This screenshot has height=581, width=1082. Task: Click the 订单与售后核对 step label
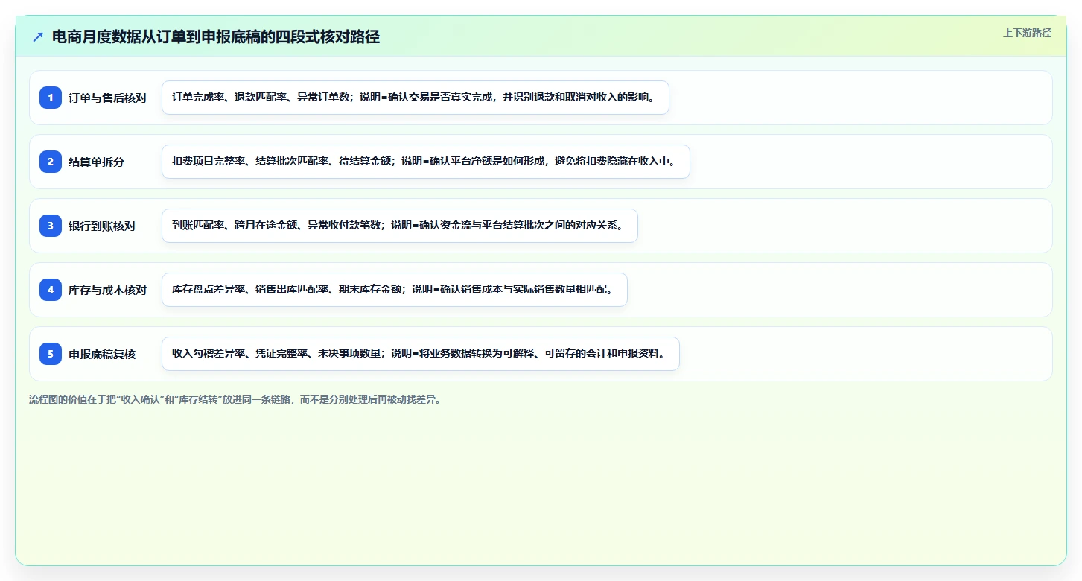point(107,98)
